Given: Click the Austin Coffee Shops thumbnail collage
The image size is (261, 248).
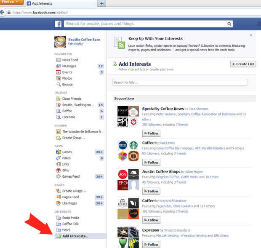Looking at the screenshot, I should coord(128,180).
